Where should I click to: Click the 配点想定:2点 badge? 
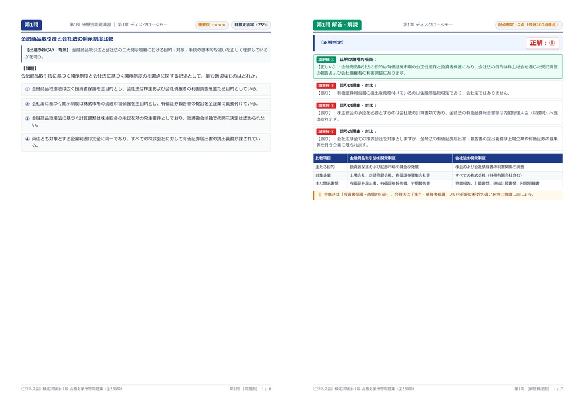[529, 25]
